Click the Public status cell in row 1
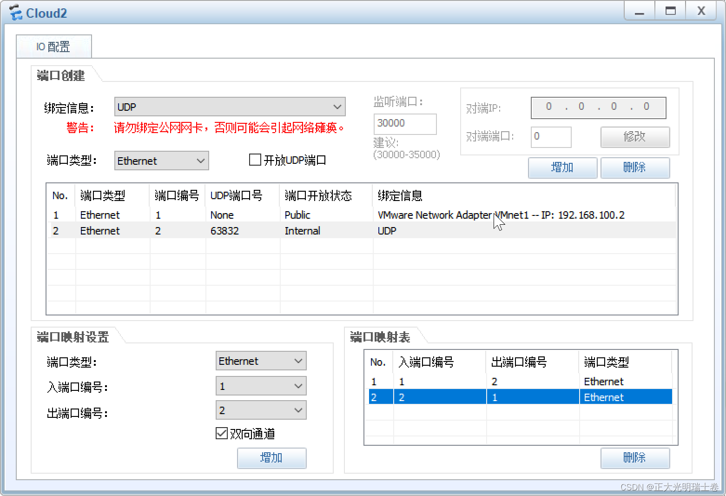 (x=326, y=215)
